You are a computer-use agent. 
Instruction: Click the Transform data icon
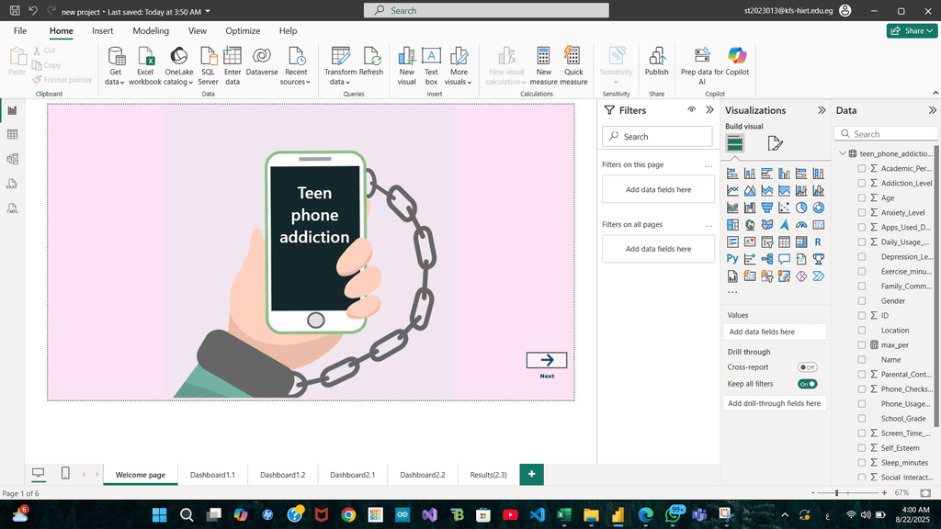coord(340,57)
